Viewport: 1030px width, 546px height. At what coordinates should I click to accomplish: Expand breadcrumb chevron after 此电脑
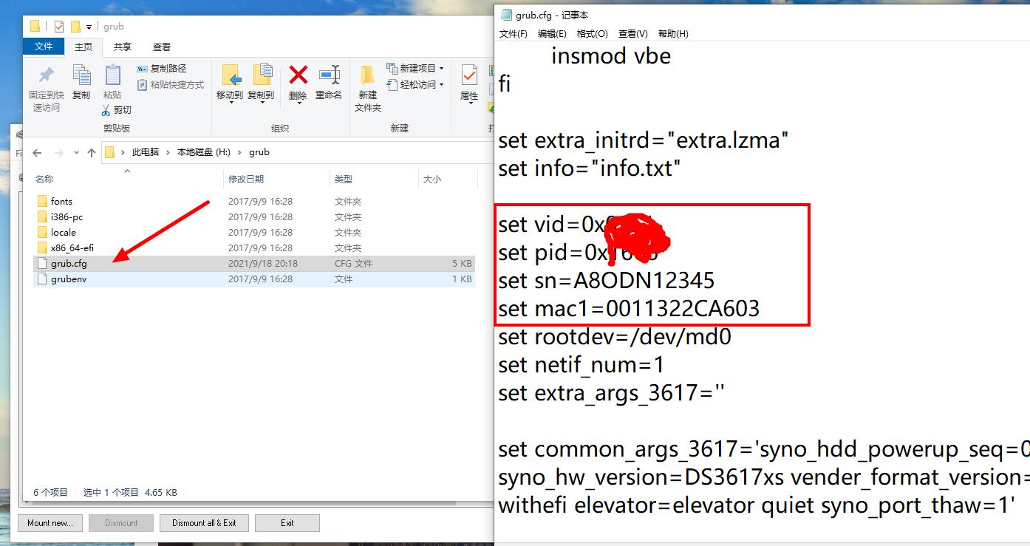coord(168,152)
